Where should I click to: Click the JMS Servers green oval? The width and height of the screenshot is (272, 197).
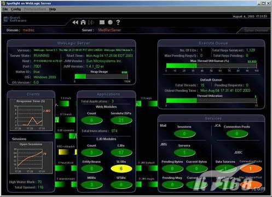pos(184,153)
